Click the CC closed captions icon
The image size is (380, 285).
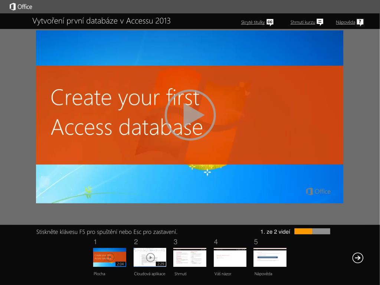click(270, 22)
